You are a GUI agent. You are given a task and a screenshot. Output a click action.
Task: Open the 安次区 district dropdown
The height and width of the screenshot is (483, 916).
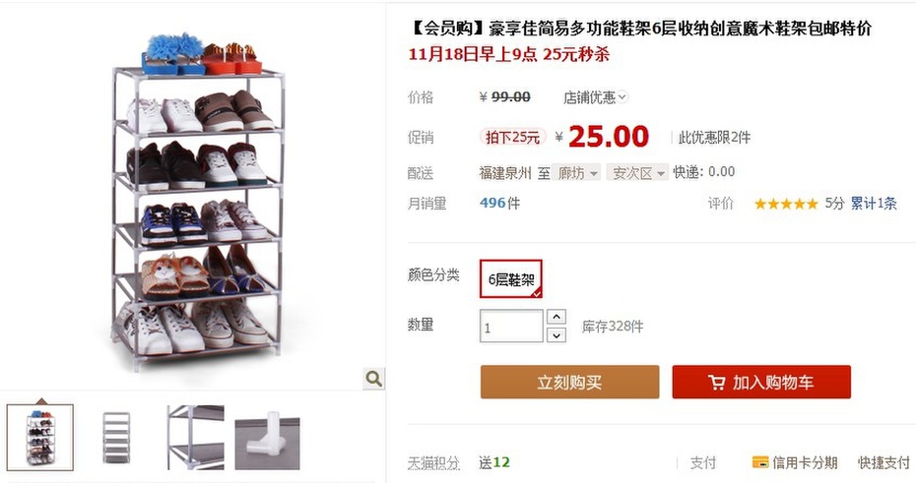click(x=637, y=173)
